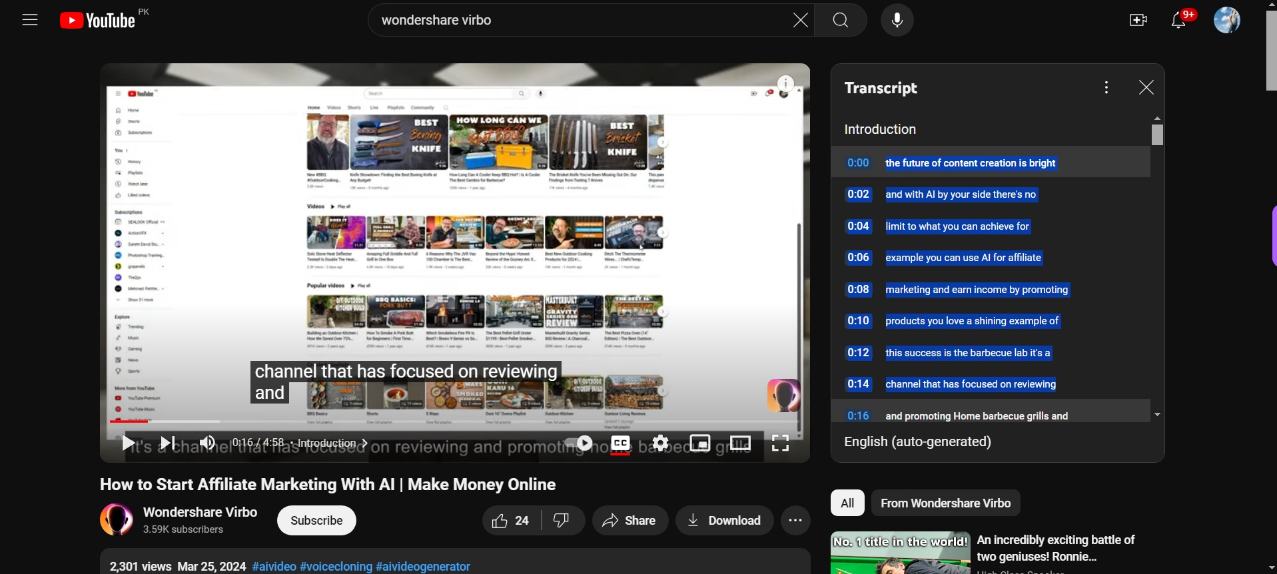Screen dimensions: 1277x574
Task: Select From Wondershare Virbo chip
Action: point(945,503)
